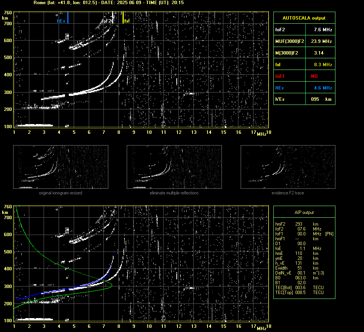Click the 5 MHz axis tick on the bottom plot

(74, 326)
